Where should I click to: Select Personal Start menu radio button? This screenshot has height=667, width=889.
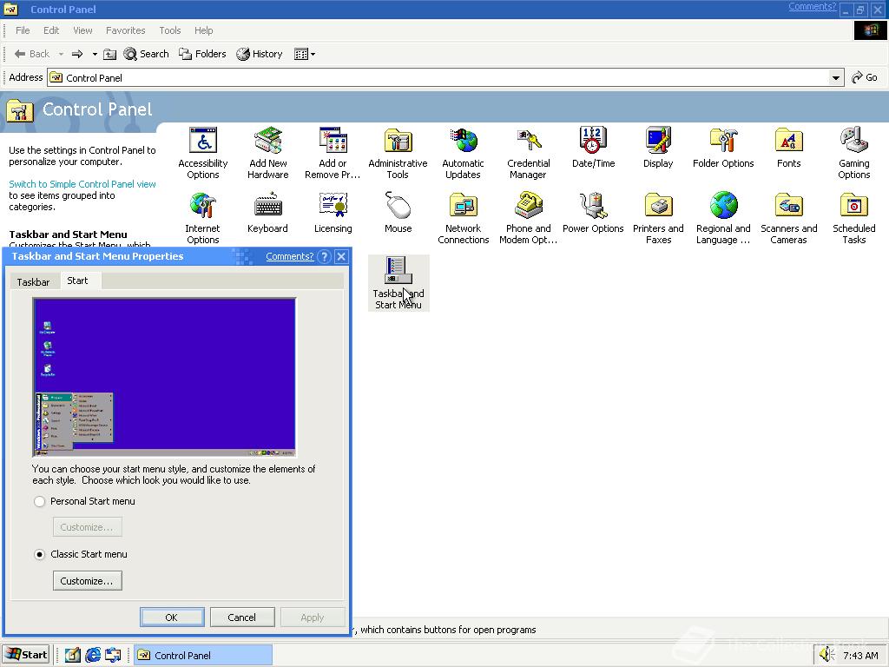pos(39,501)
